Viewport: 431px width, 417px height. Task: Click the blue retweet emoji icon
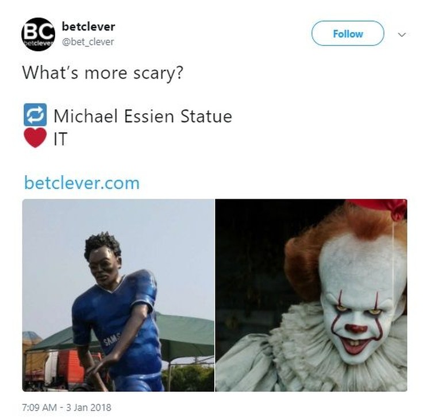point(35,114)
